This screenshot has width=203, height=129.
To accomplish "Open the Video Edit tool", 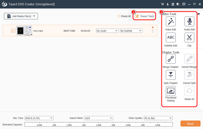I will (x=170, y=21).
